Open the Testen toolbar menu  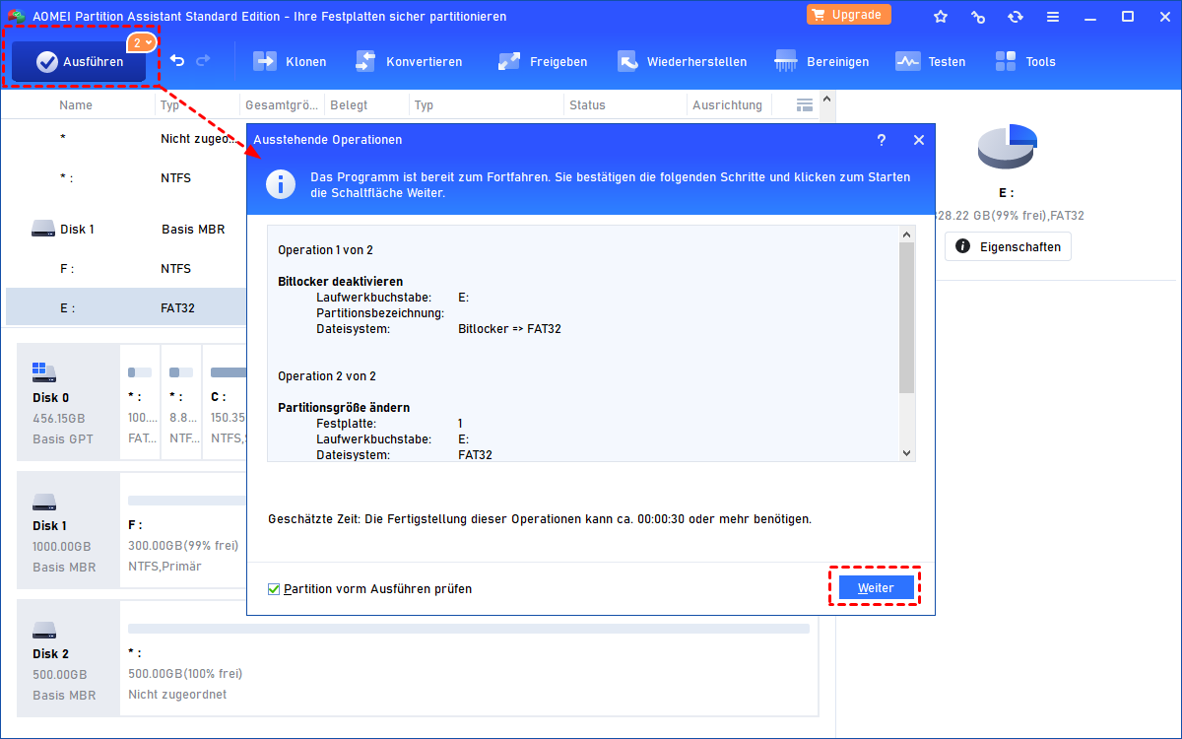pos(931,61)
